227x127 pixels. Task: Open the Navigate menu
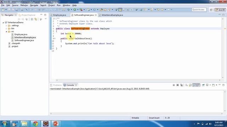34,5
